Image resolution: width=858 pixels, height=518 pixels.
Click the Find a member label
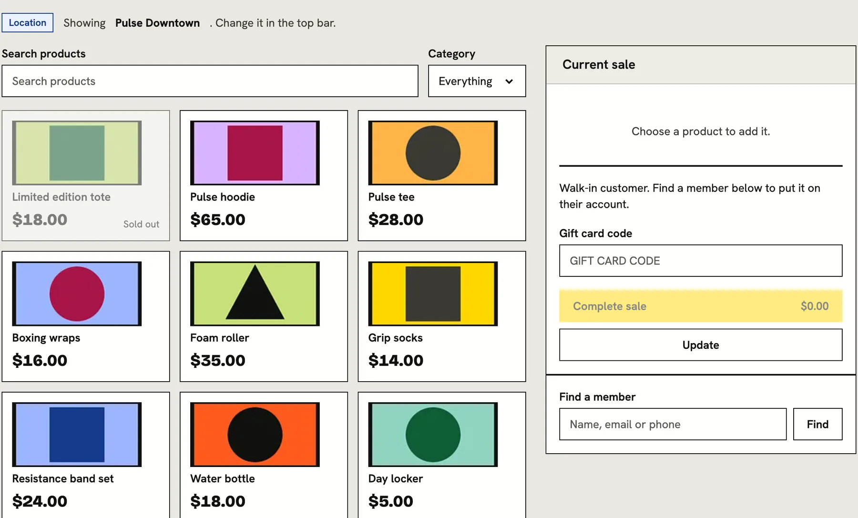click(x=597, y=397)
